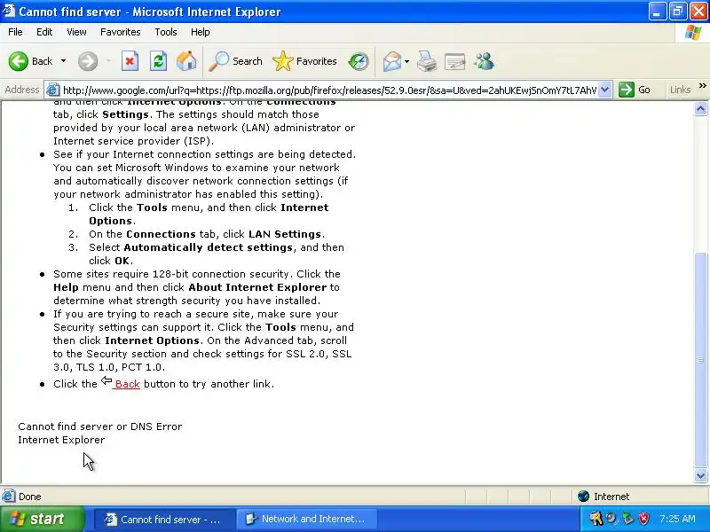Switch to Network and Internet taskbar window
The image size is (710, 532).
(306, 519)
